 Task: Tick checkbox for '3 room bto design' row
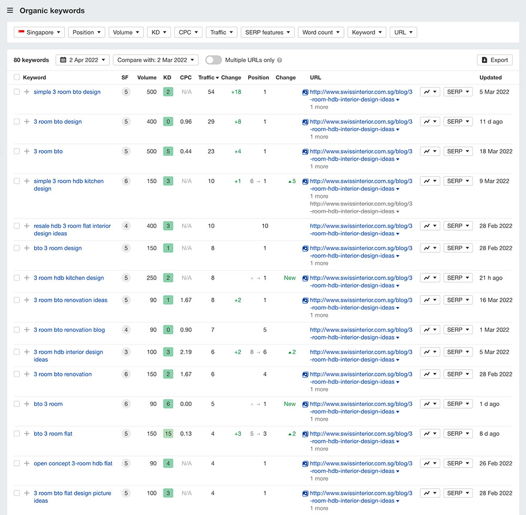(x=17, y=122)
